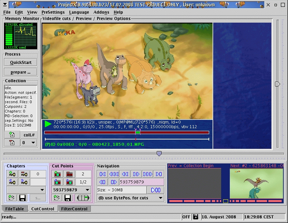Viewport: 288px width, 223px height.
Task: Click the 'prepare ...' button
Action: tap(21, 72)
